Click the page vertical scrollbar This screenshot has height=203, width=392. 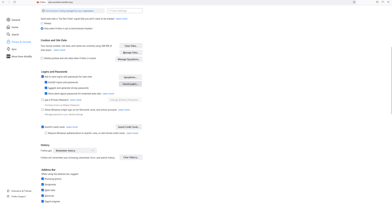pyautogui.click(x=391, y=80)
